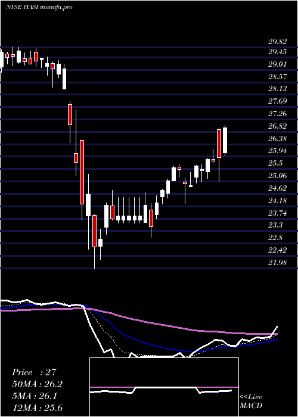
Task: Click the Price : 27 readout
Action: [x=34, y=372]
